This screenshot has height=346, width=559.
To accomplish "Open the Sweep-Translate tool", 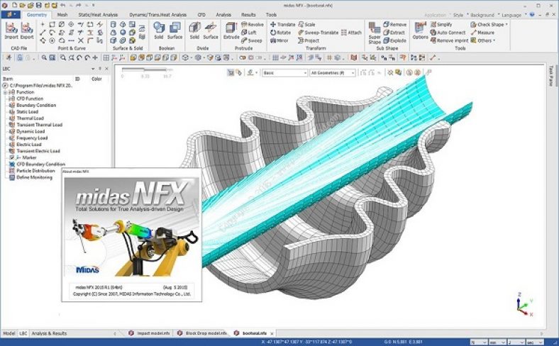I will [x=318, y=33].
